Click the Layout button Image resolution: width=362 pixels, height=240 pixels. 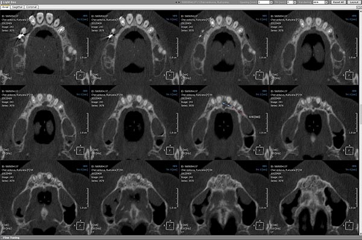(x=354, y=2)
